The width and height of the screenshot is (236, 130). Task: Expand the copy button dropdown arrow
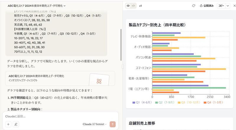[x=228, y=6]
